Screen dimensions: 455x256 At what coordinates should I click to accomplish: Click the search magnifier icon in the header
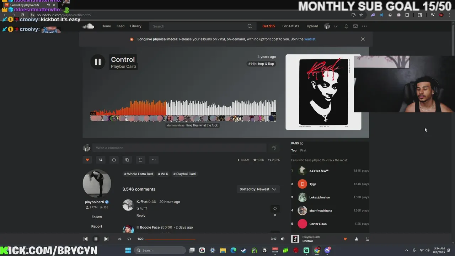click(x=250, y=26)
